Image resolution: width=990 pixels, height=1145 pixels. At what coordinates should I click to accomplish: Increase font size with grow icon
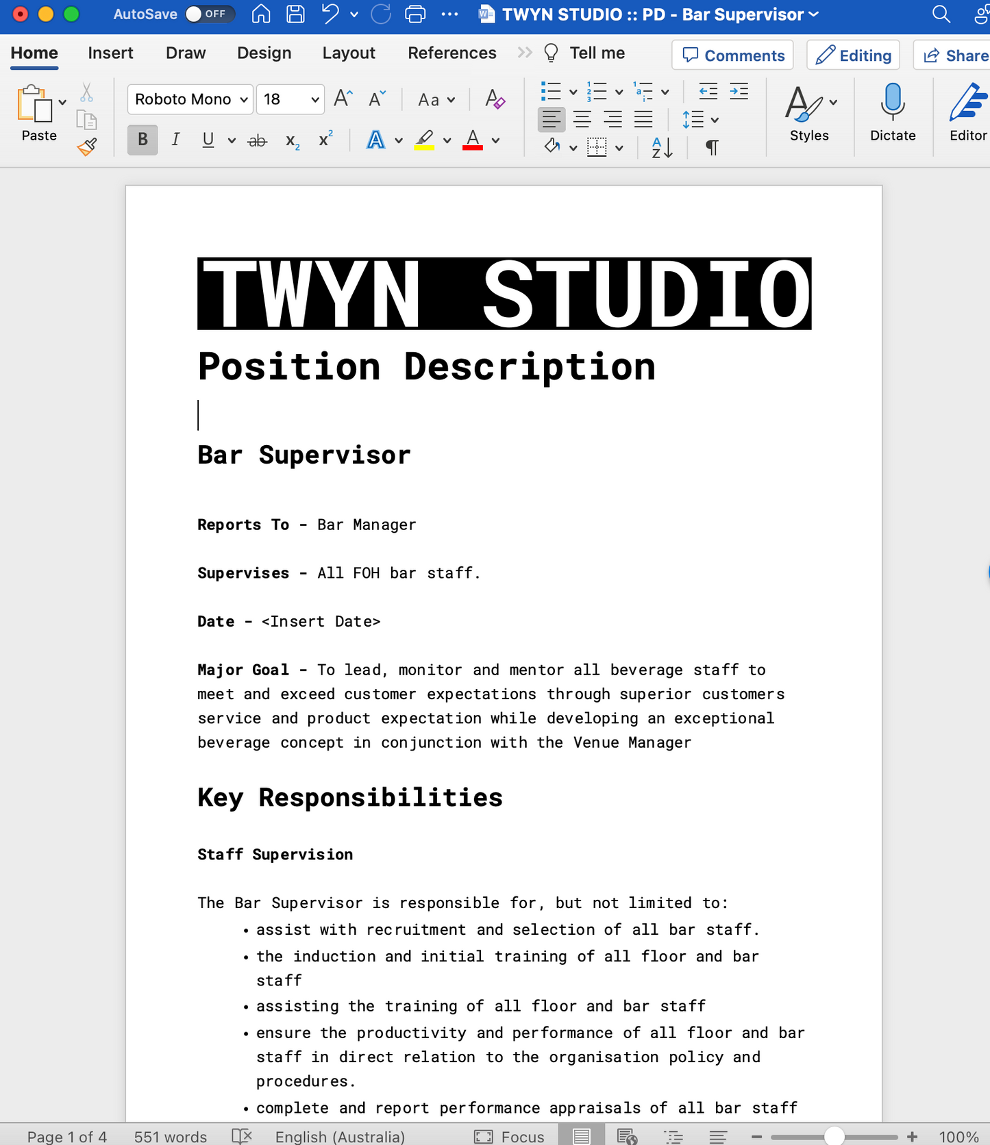click(x=343, y=99)
